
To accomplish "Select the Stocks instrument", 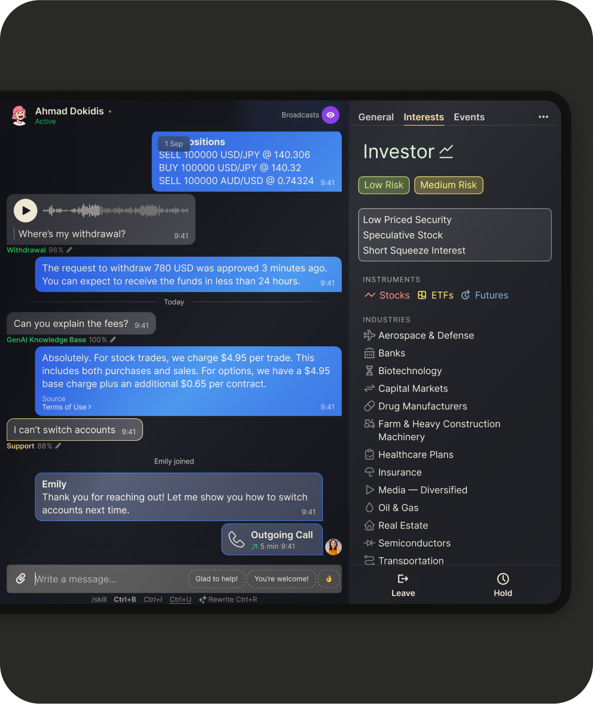I will click(387, 295).
